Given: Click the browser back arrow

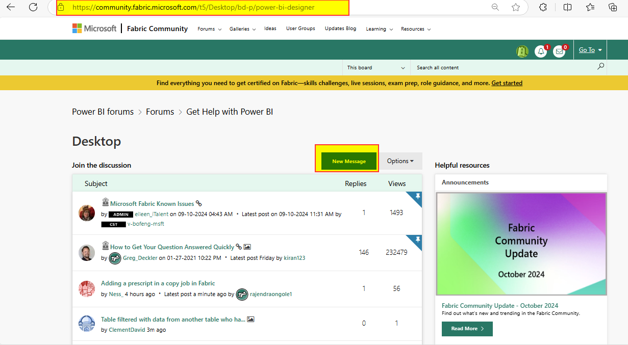Looking at the screenshot, I should (x=11, y=7).
